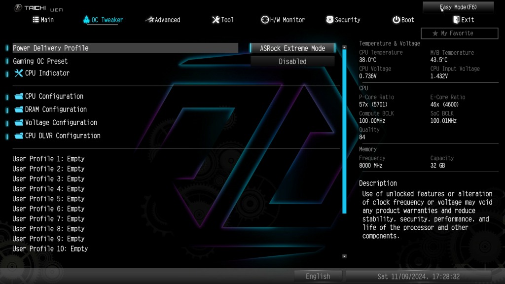505x284 pixels.
Task: Click the Quality value 84
Action: [x=362, y=137]
